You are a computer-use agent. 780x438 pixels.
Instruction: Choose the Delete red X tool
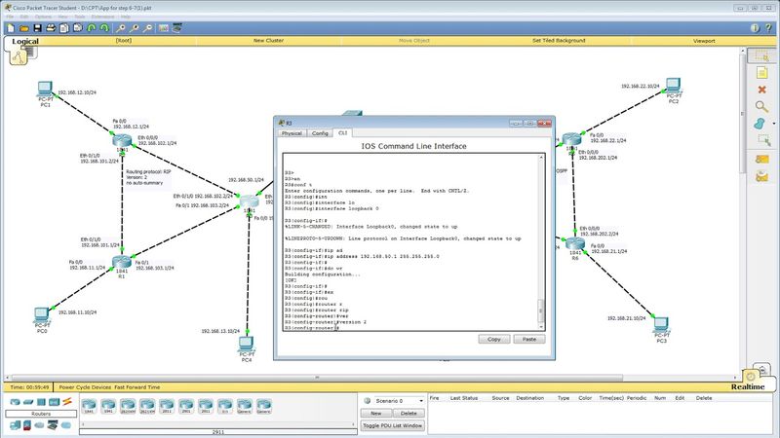[x=761, y=90]
